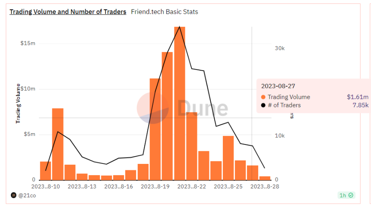Image resolution: width=371 pixels, height=207 pixels.
Task: Click the $5m y-axis tick label
Action: click(x=29, y=135)
